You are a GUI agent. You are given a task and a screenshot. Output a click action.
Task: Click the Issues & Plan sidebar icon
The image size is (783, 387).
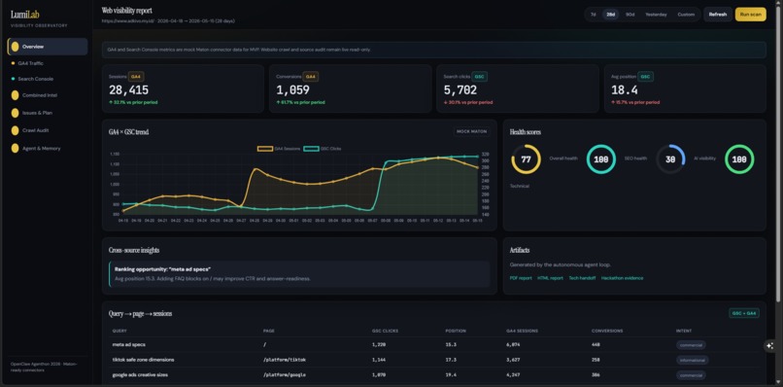click(x=15, y=113)
